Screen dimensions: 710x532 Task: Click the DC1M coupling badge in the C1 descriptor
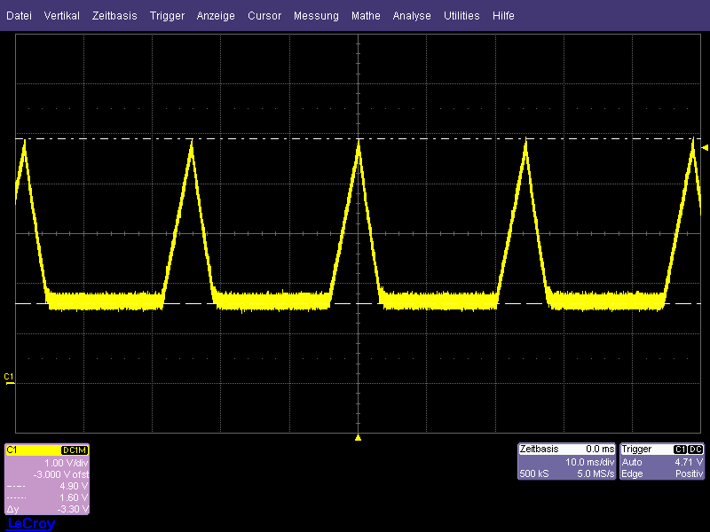[75, 450]
